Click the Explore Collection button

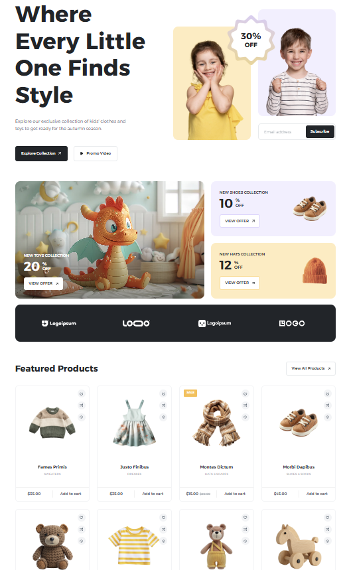tap(41, 153)
